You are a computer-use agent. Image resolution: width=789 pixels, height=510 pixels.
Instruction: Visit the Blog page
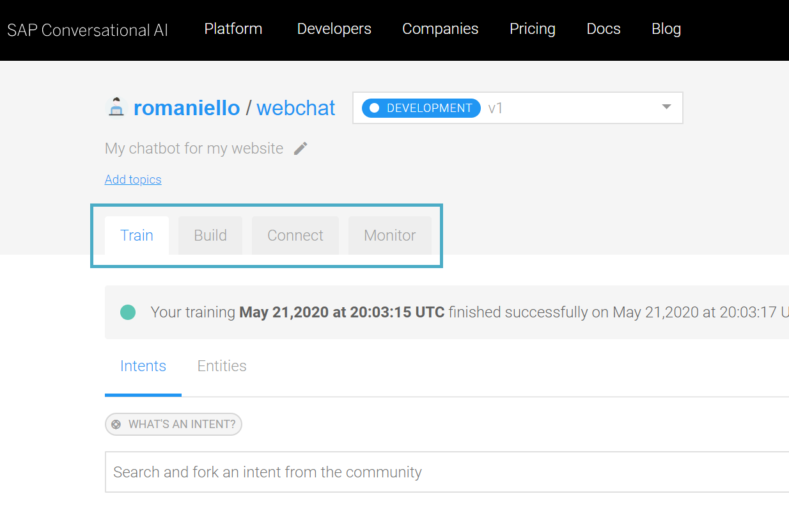pyautogui.click(x=666, y=29)
